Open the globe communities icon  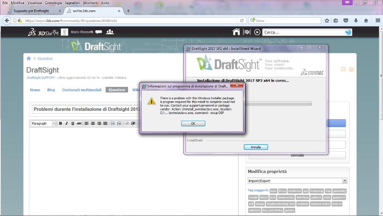point(247,32)
